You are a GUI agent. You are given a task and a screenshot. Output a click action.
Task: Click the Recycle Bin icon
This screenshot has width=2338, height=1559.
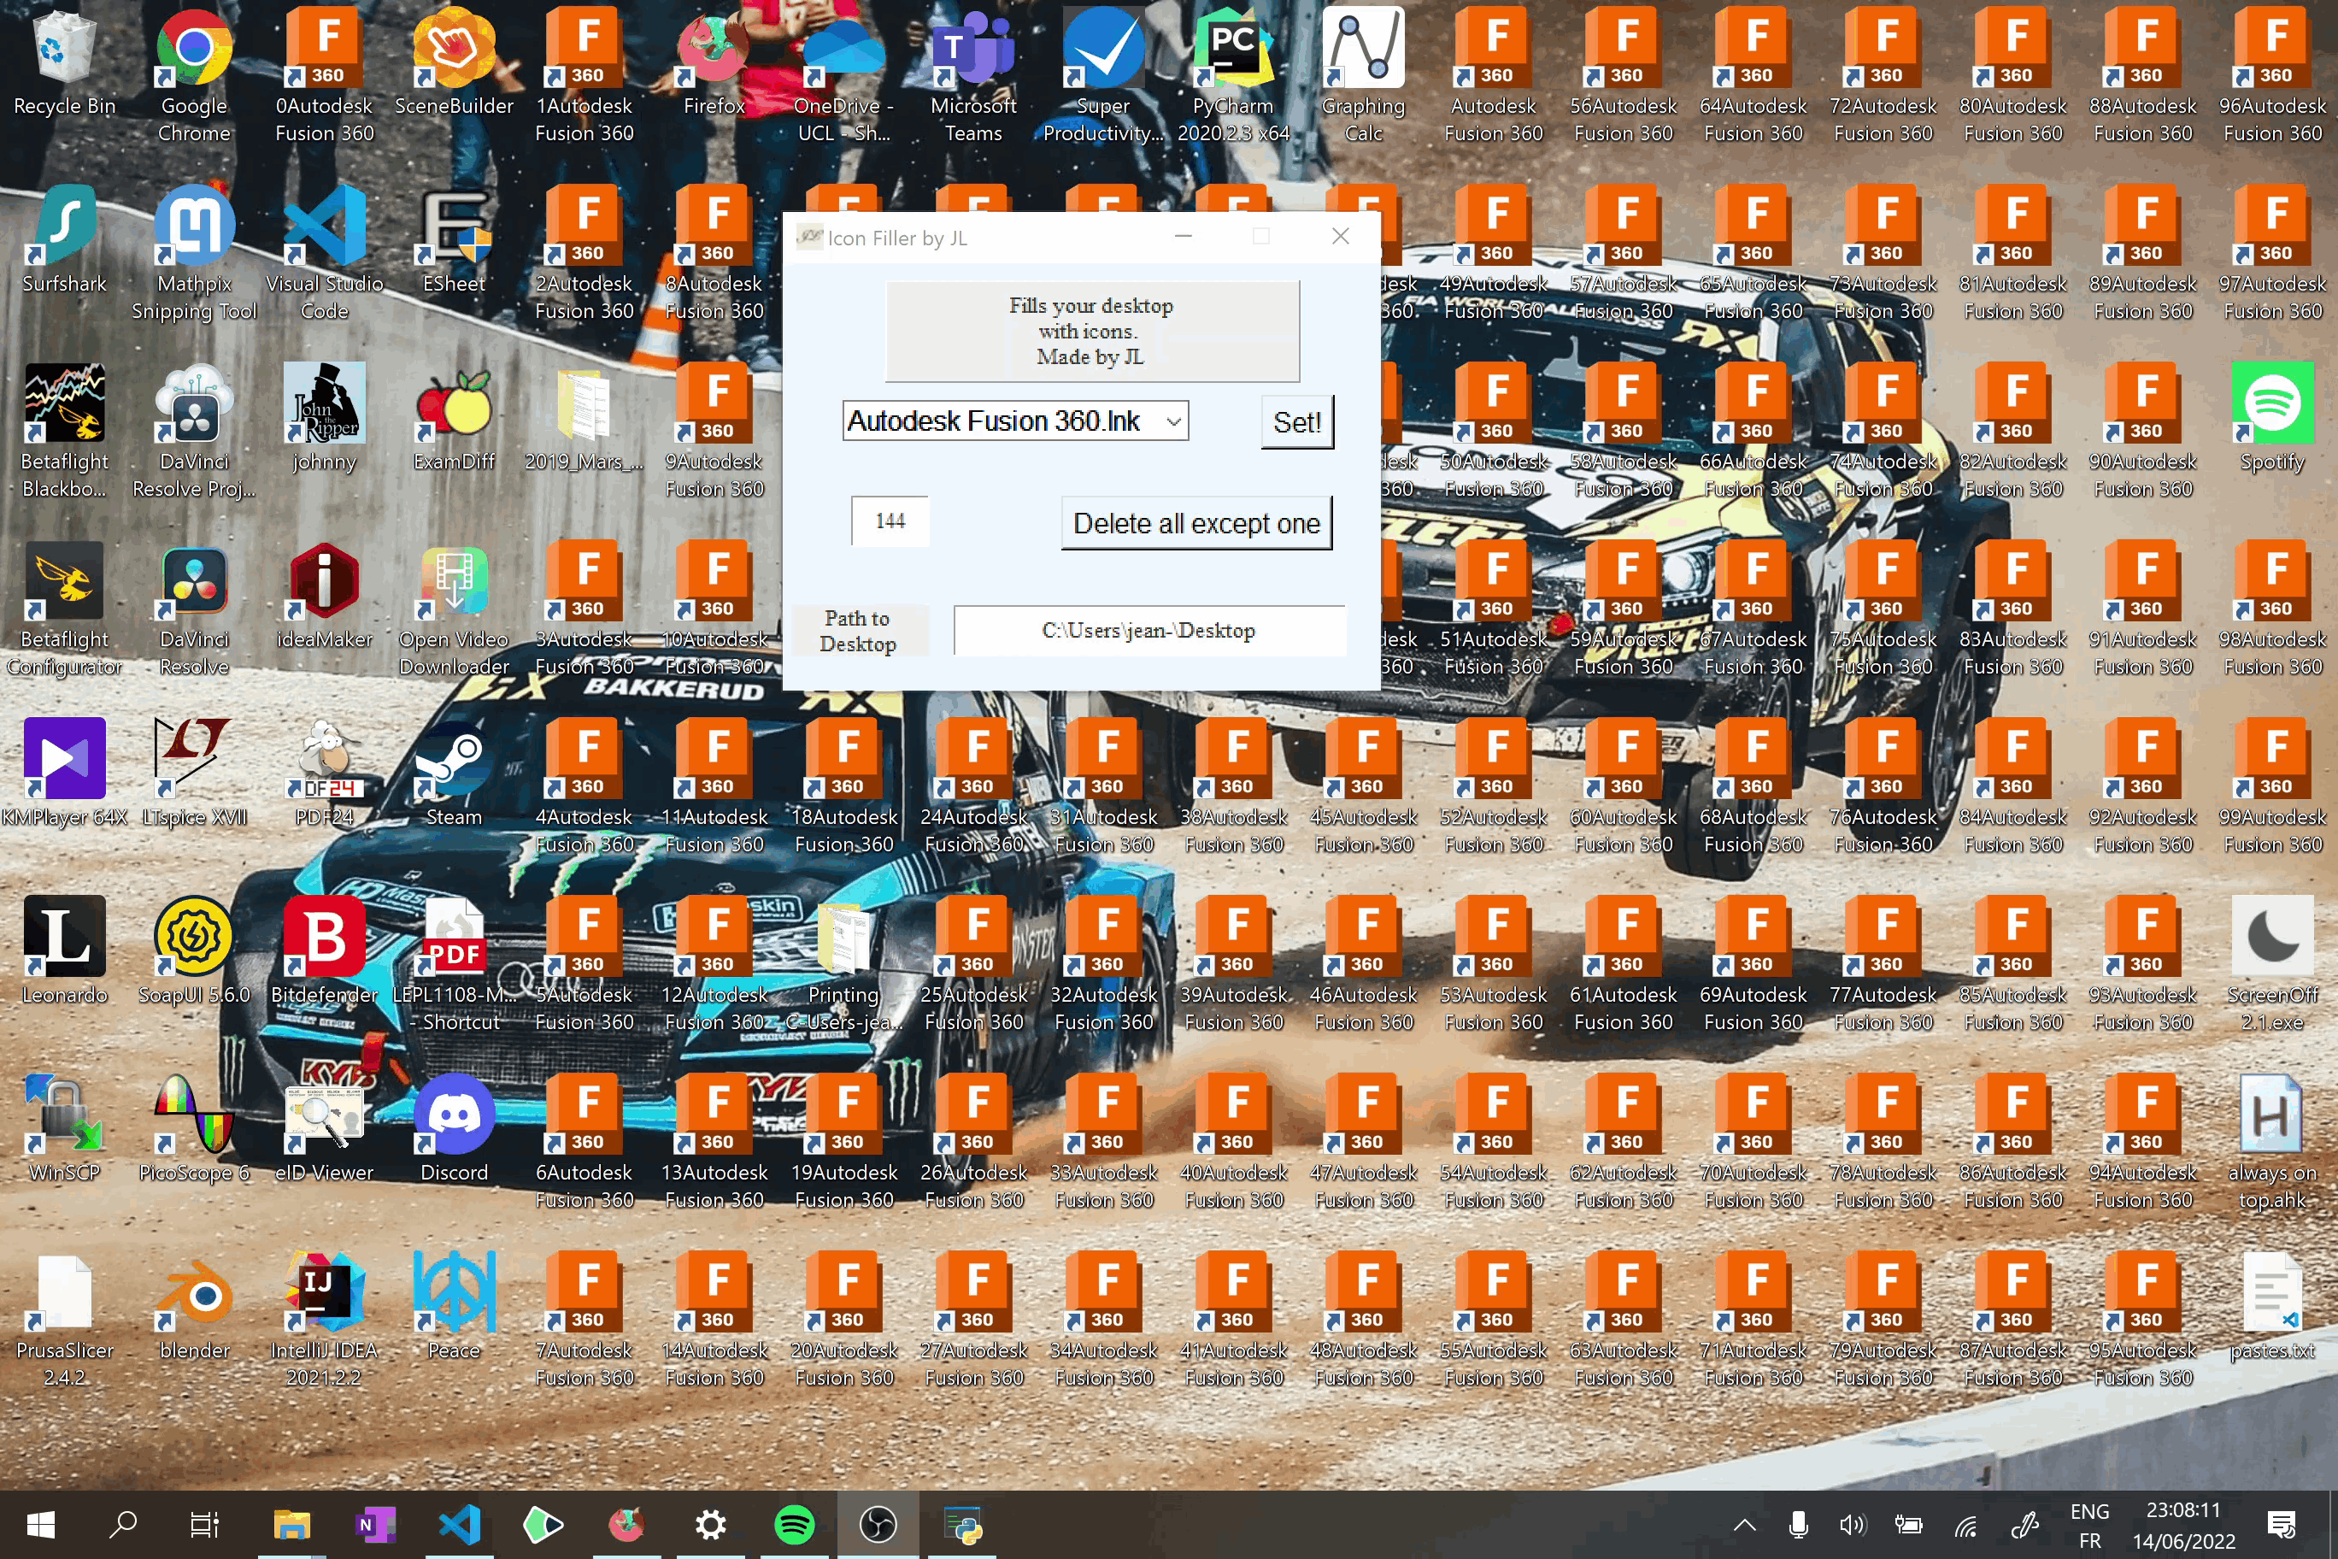point(65,50)
